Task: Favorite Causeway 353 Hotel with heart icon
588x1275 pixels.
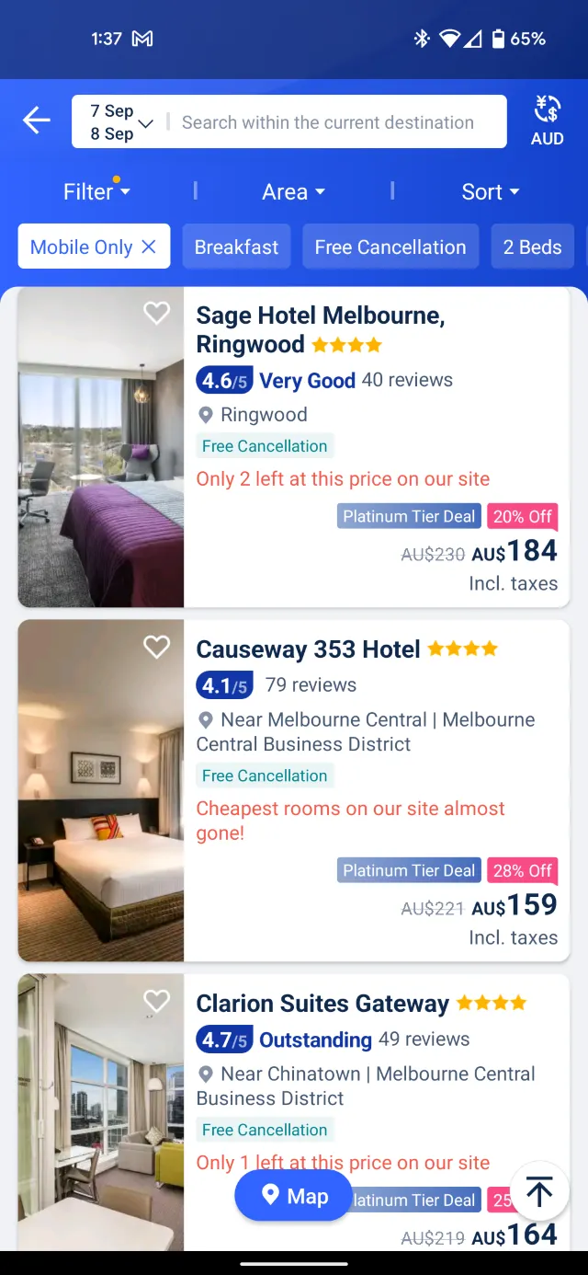Action: pos(157,647)
